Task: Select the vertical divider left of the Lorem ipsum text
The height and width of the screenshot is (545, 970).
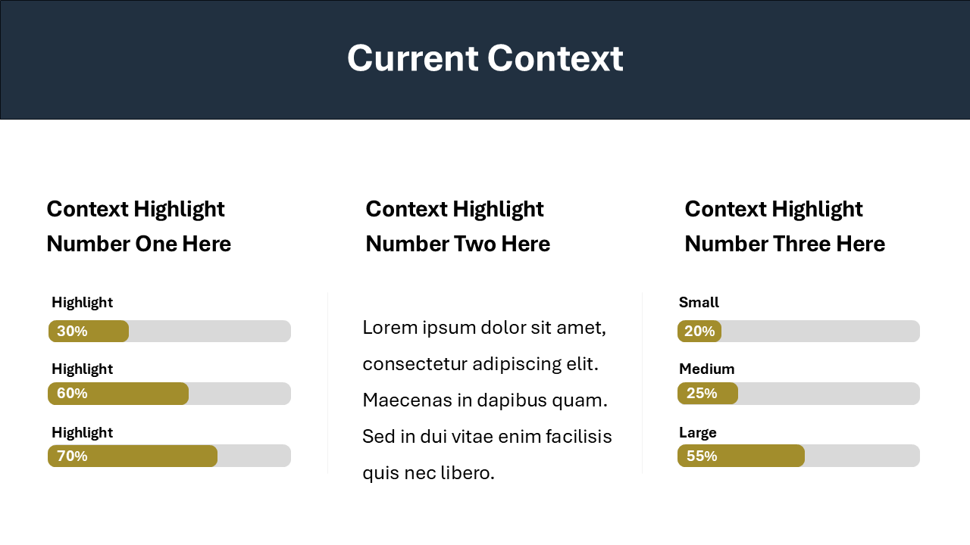Action: [328, 383]
